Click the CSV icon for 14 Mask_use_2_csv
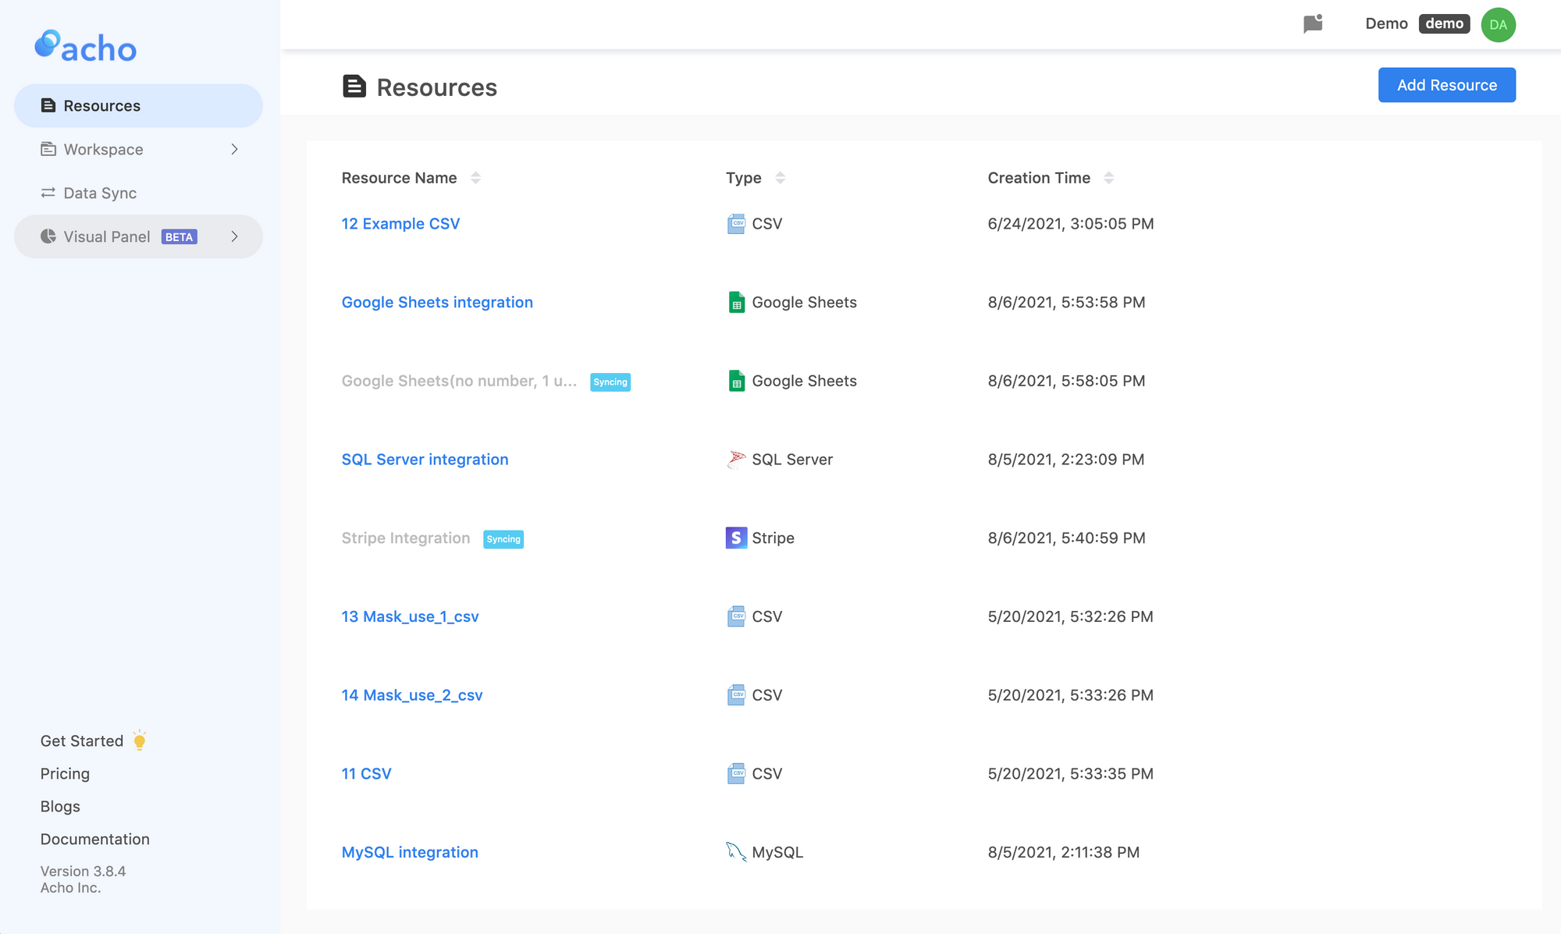This screenshot has width=1561, height=934. point(736,695)
